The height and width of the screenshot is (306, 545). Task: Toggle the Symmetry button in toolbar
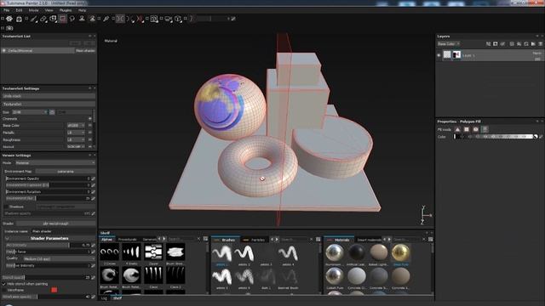click(120, 19)
